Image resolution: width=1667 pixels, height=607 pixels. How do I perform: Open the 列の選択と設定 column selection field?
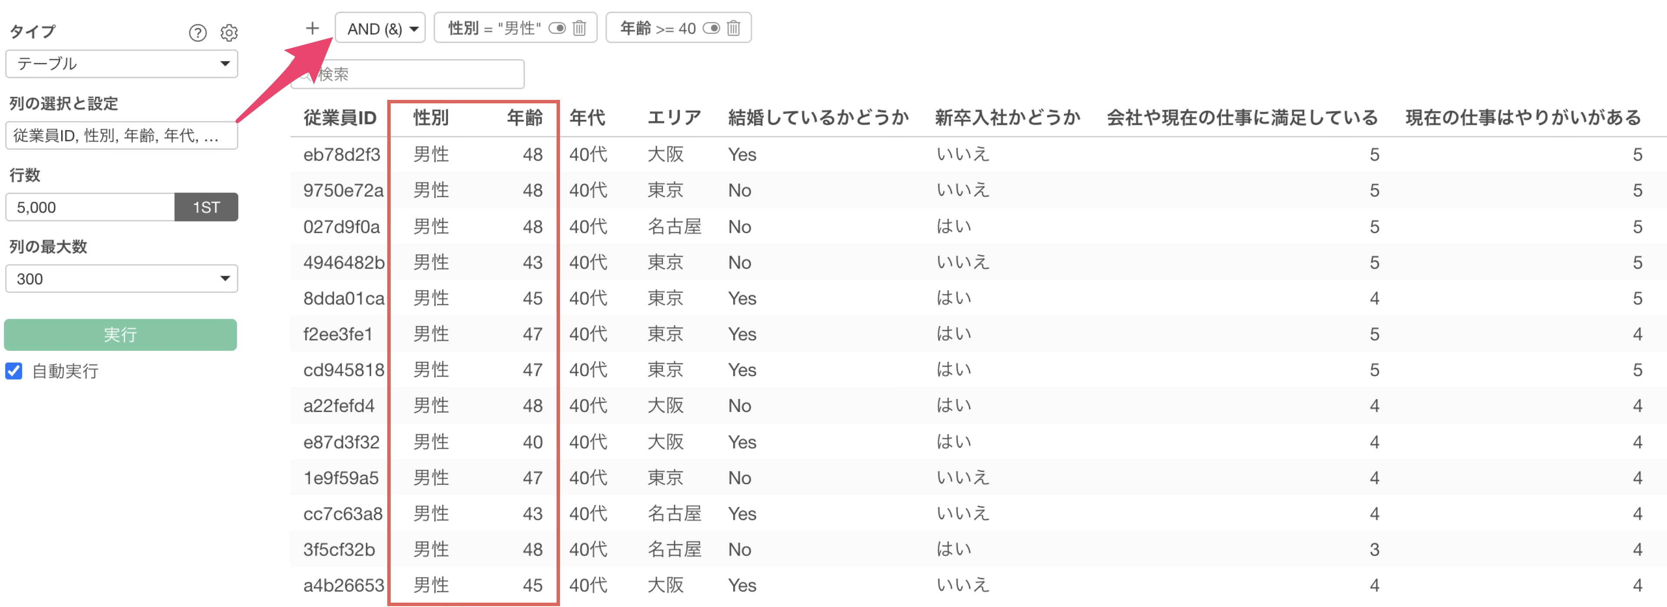(122, 136)
